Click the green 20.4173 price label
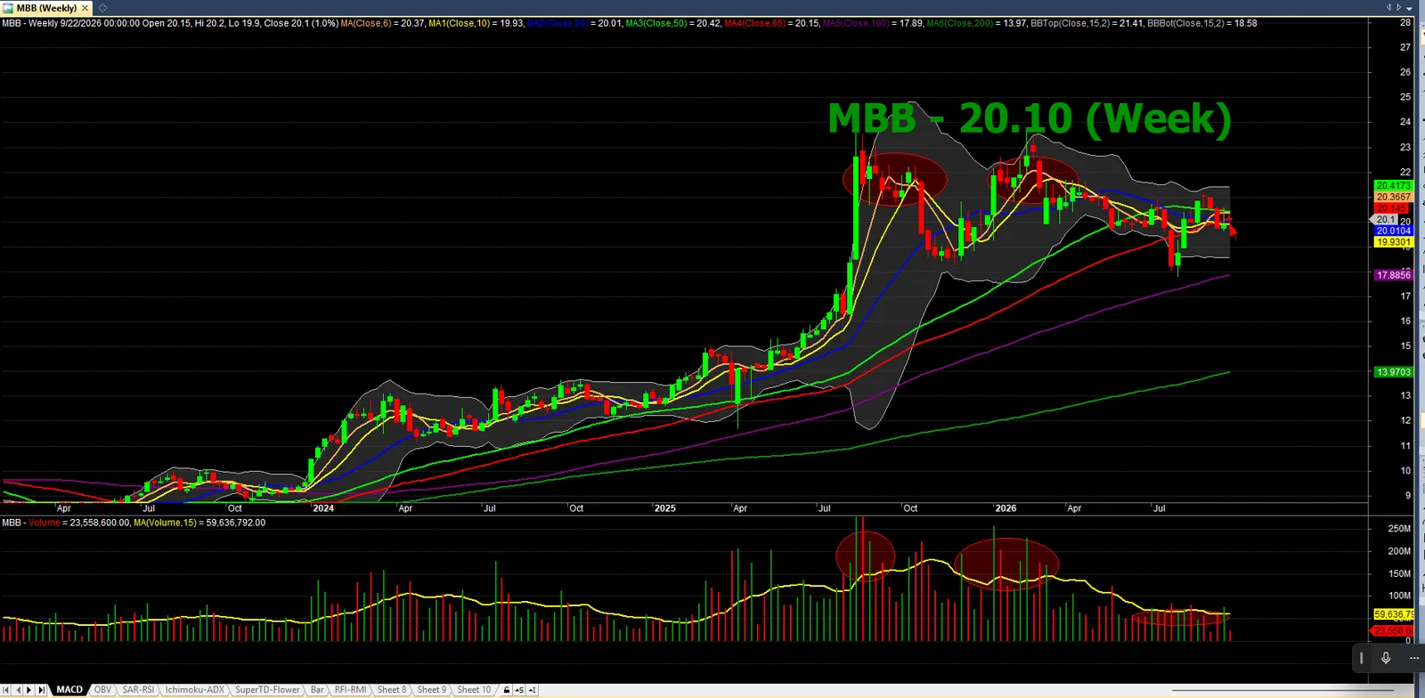The height and width of the screenshot is (698, 1425). [x=1394, y=186]
